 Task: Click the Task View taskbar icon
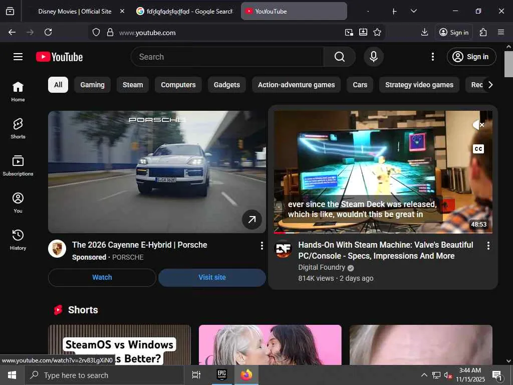click(196, 375)
